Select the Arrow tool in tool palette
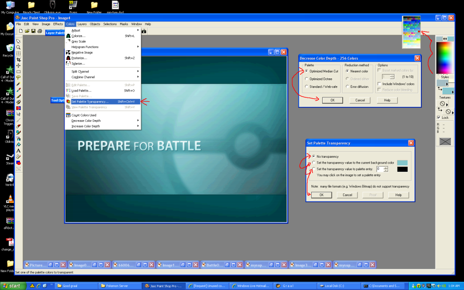Screen dimensions: 464x290 (x=18, y=41)
